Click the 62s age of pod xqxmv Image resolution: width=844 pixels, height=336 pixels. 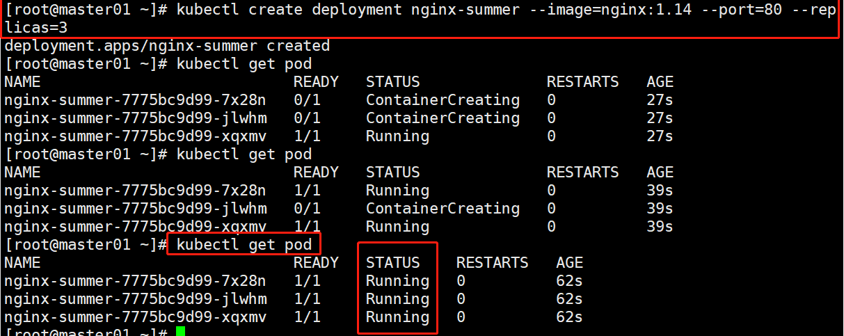569,317
